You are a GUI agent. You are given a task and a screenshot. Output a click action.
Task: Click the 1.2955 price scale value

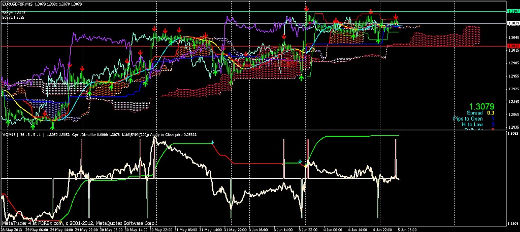tap(513, 76)
